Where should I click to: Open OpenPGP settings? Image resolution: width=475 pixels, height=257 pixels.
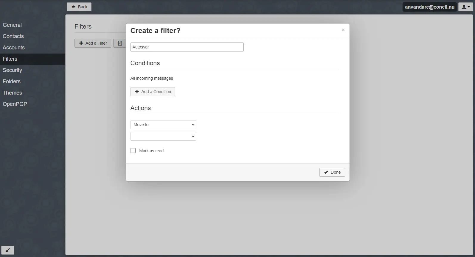click(x=15, y=104)
